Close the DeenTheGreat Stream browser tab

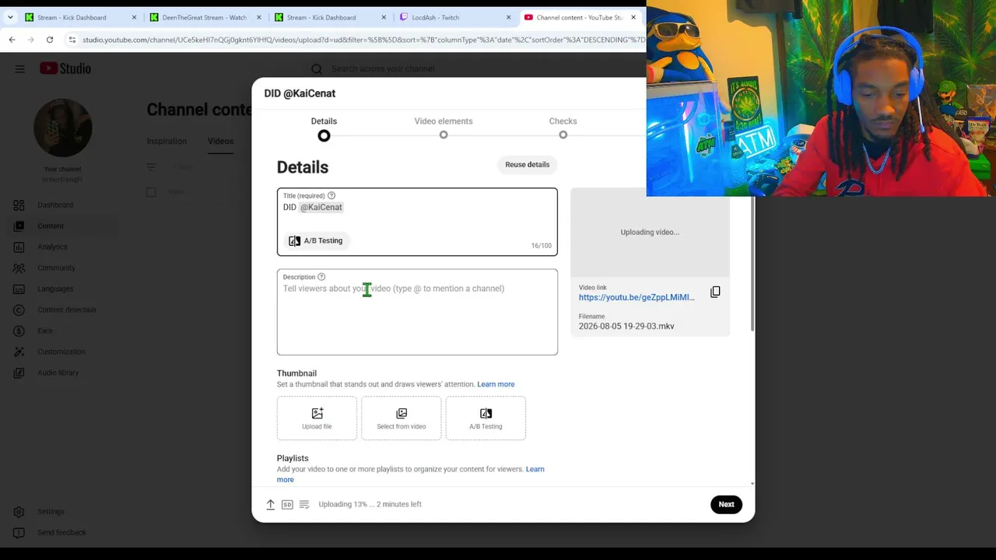point(258,17)
